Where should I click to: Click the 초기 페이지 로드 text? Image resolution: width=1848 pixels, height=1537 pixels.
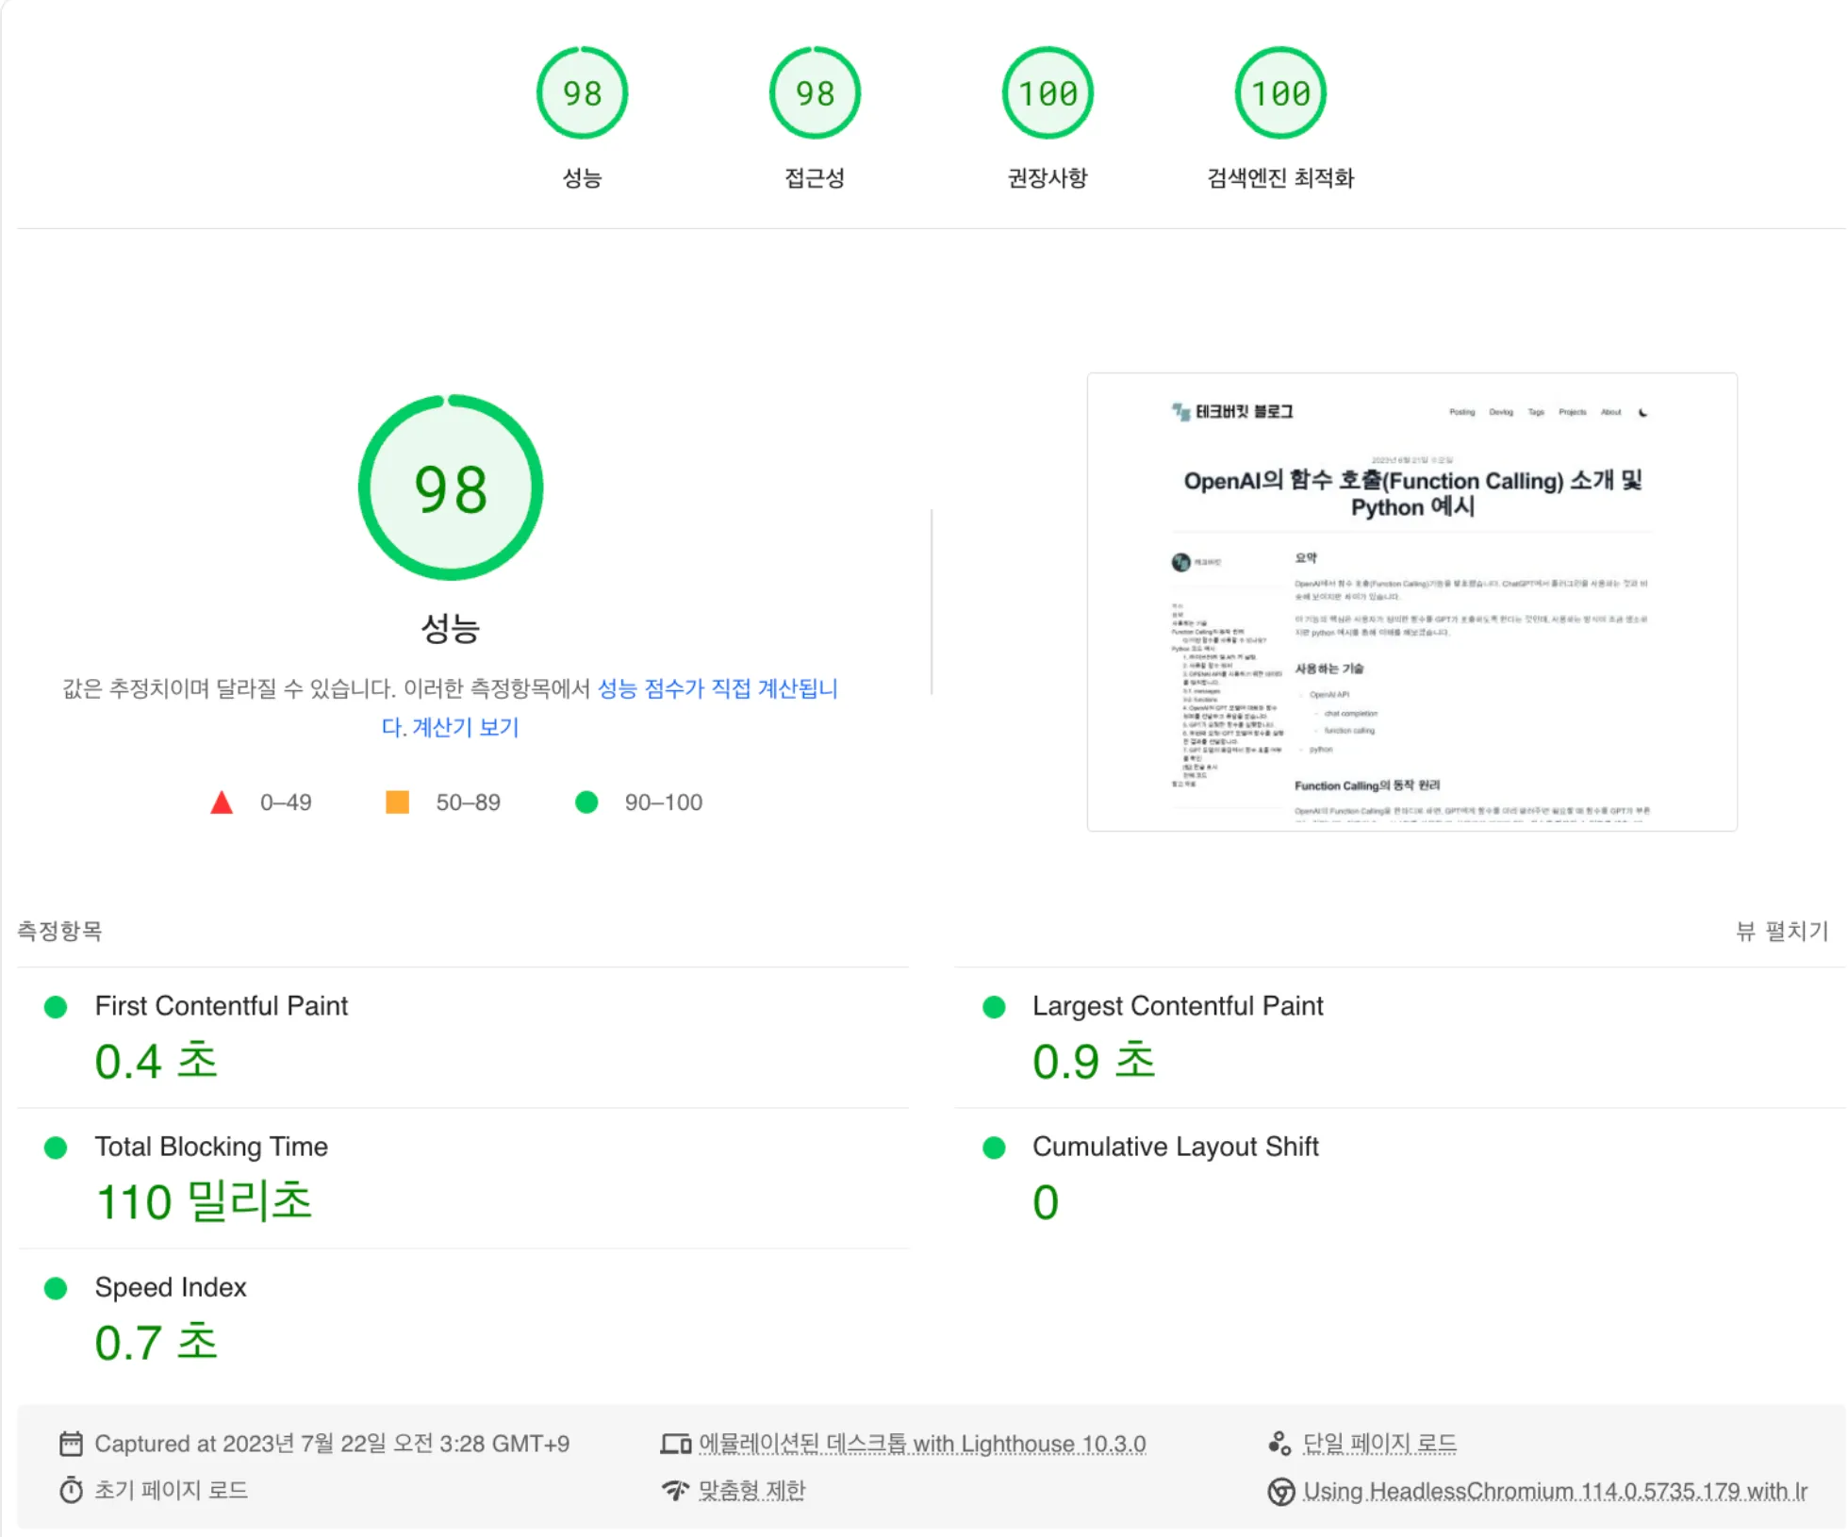pos(171,1490)
